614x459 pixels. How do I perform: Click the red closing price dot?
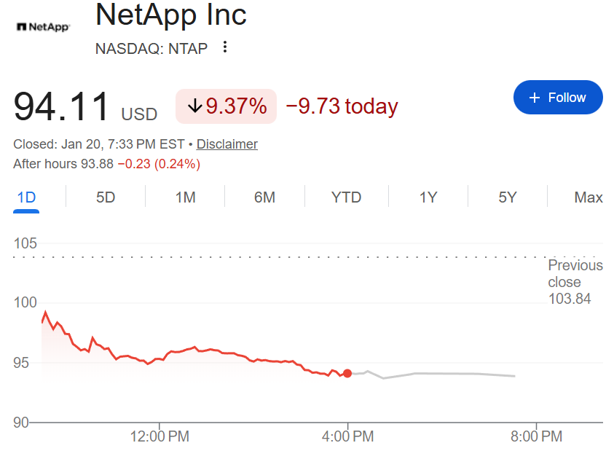[347, 374]
